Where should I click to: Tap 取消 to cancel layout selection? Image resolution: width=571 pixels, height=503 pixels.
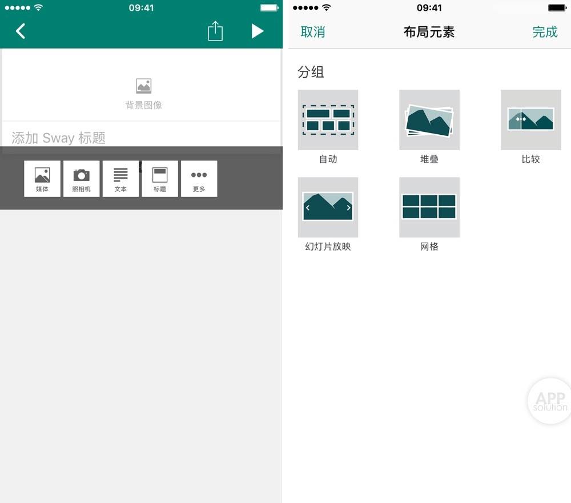click(x=313, y=32)
